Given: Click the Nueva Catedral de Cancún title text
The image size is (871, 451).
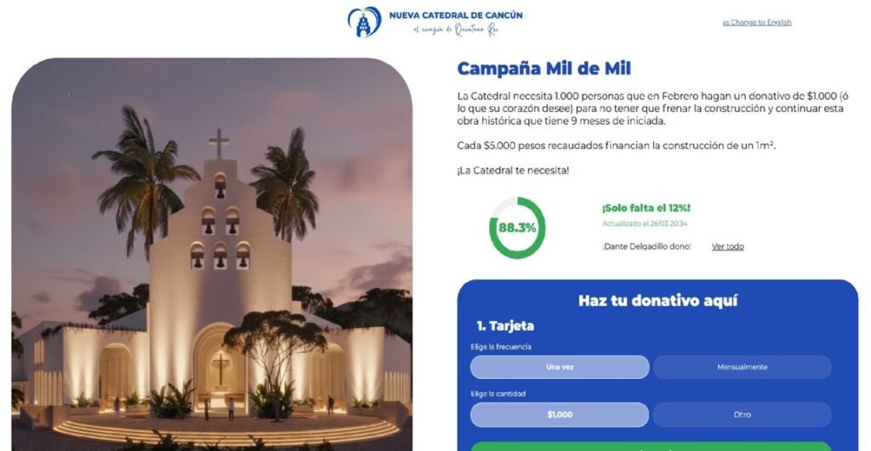Looking at the screenshot, I should [x=456, y=15].
